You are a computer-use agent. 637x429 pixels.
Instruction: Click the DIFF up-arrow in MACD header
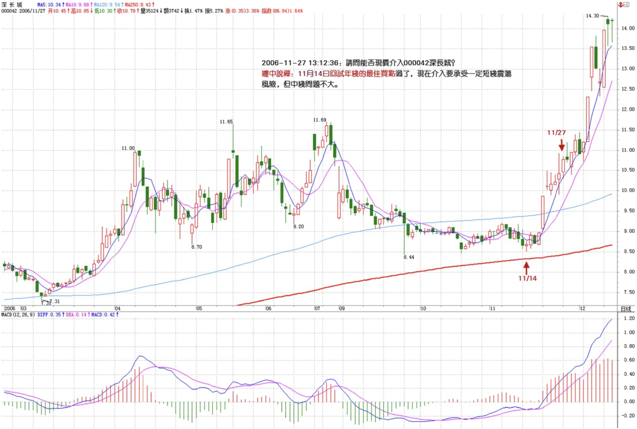[63, 315]
